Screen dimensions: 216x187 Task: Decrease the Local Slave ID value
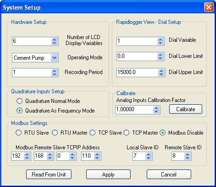[149, 158]
